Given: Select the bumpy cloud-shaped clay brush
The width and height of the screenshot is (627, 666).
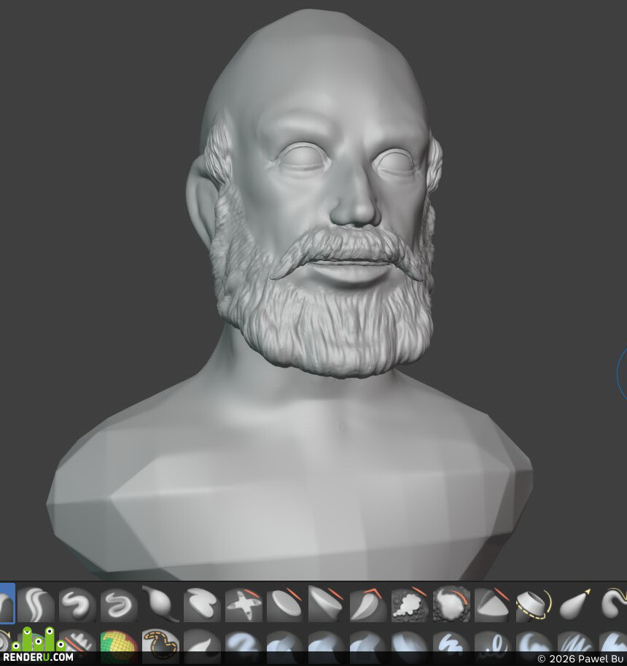Looking at the screenshot, I should (410, 603).
